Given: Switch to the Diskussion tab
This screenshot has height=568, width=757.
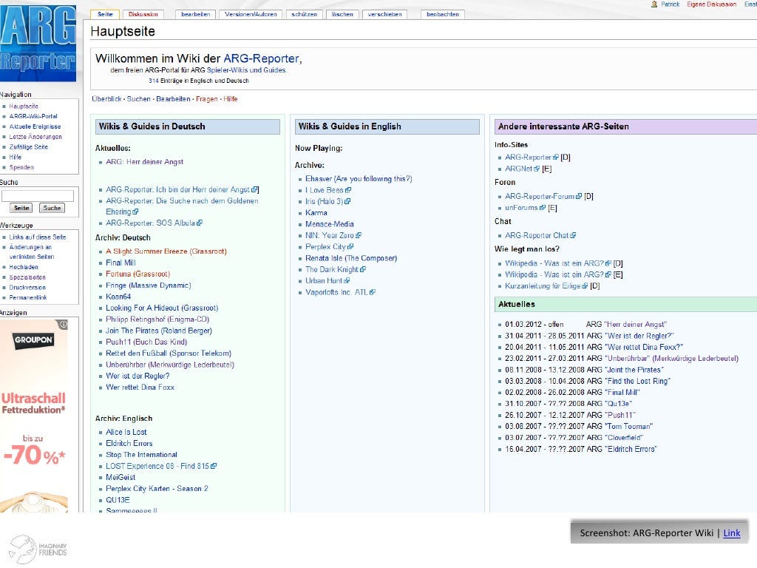Looking at the screenshot, I should [x=143, y=15].
